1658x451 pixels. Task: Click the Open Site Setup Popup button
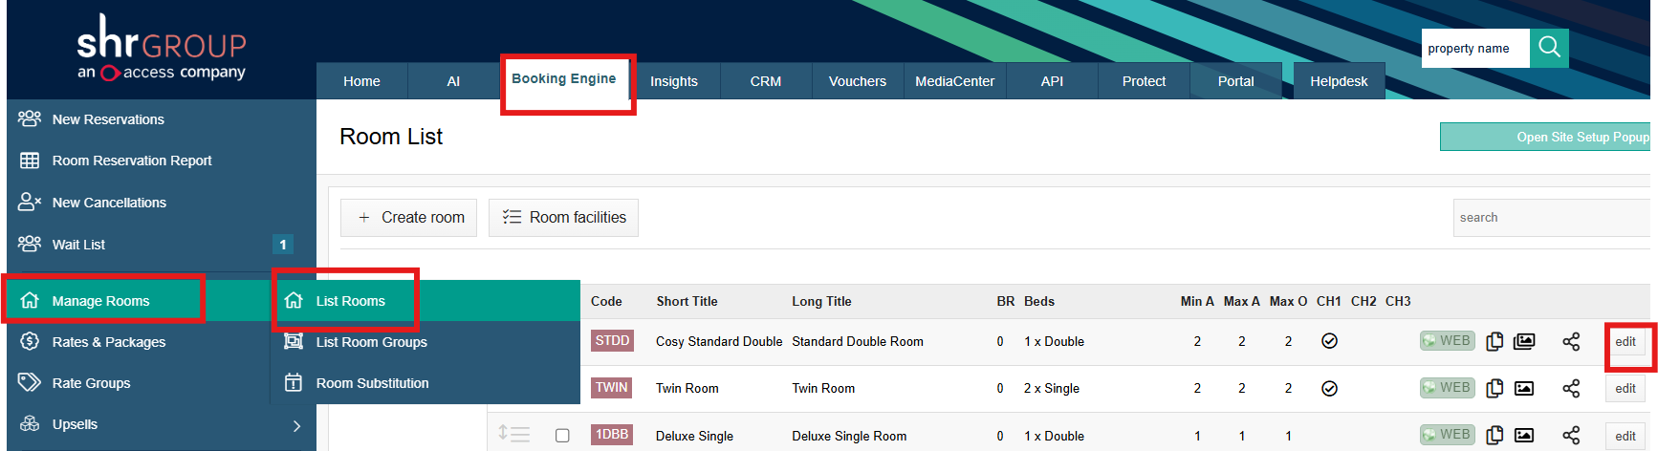click(x=1545, y=137)
